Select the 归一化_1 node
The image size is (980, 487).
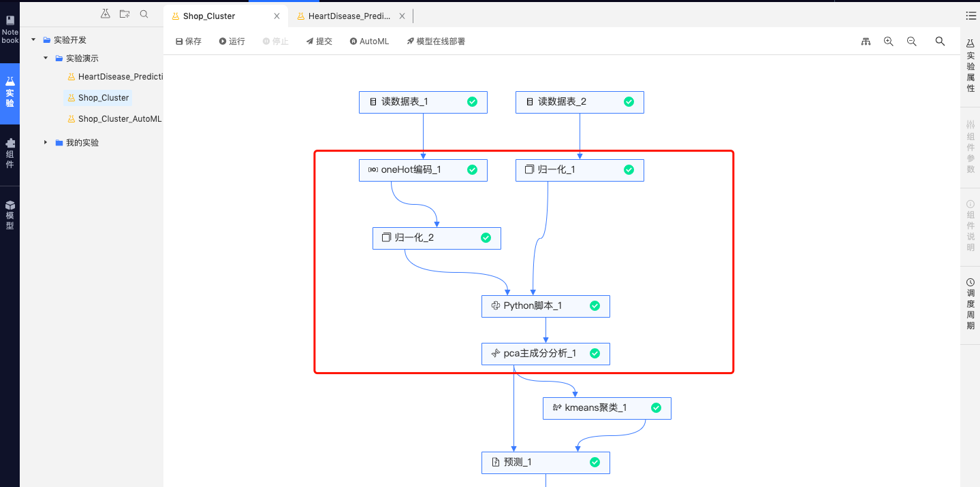pyautogui.click(x=580, y=170)
